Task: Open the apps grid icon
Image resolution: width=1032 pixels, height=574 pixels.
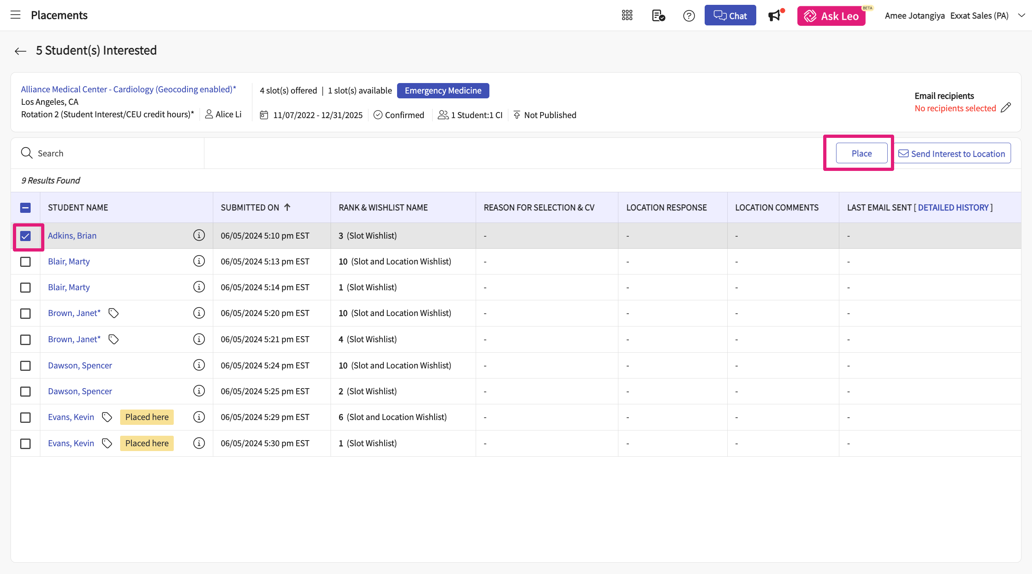Action: (x=627, y=15)
